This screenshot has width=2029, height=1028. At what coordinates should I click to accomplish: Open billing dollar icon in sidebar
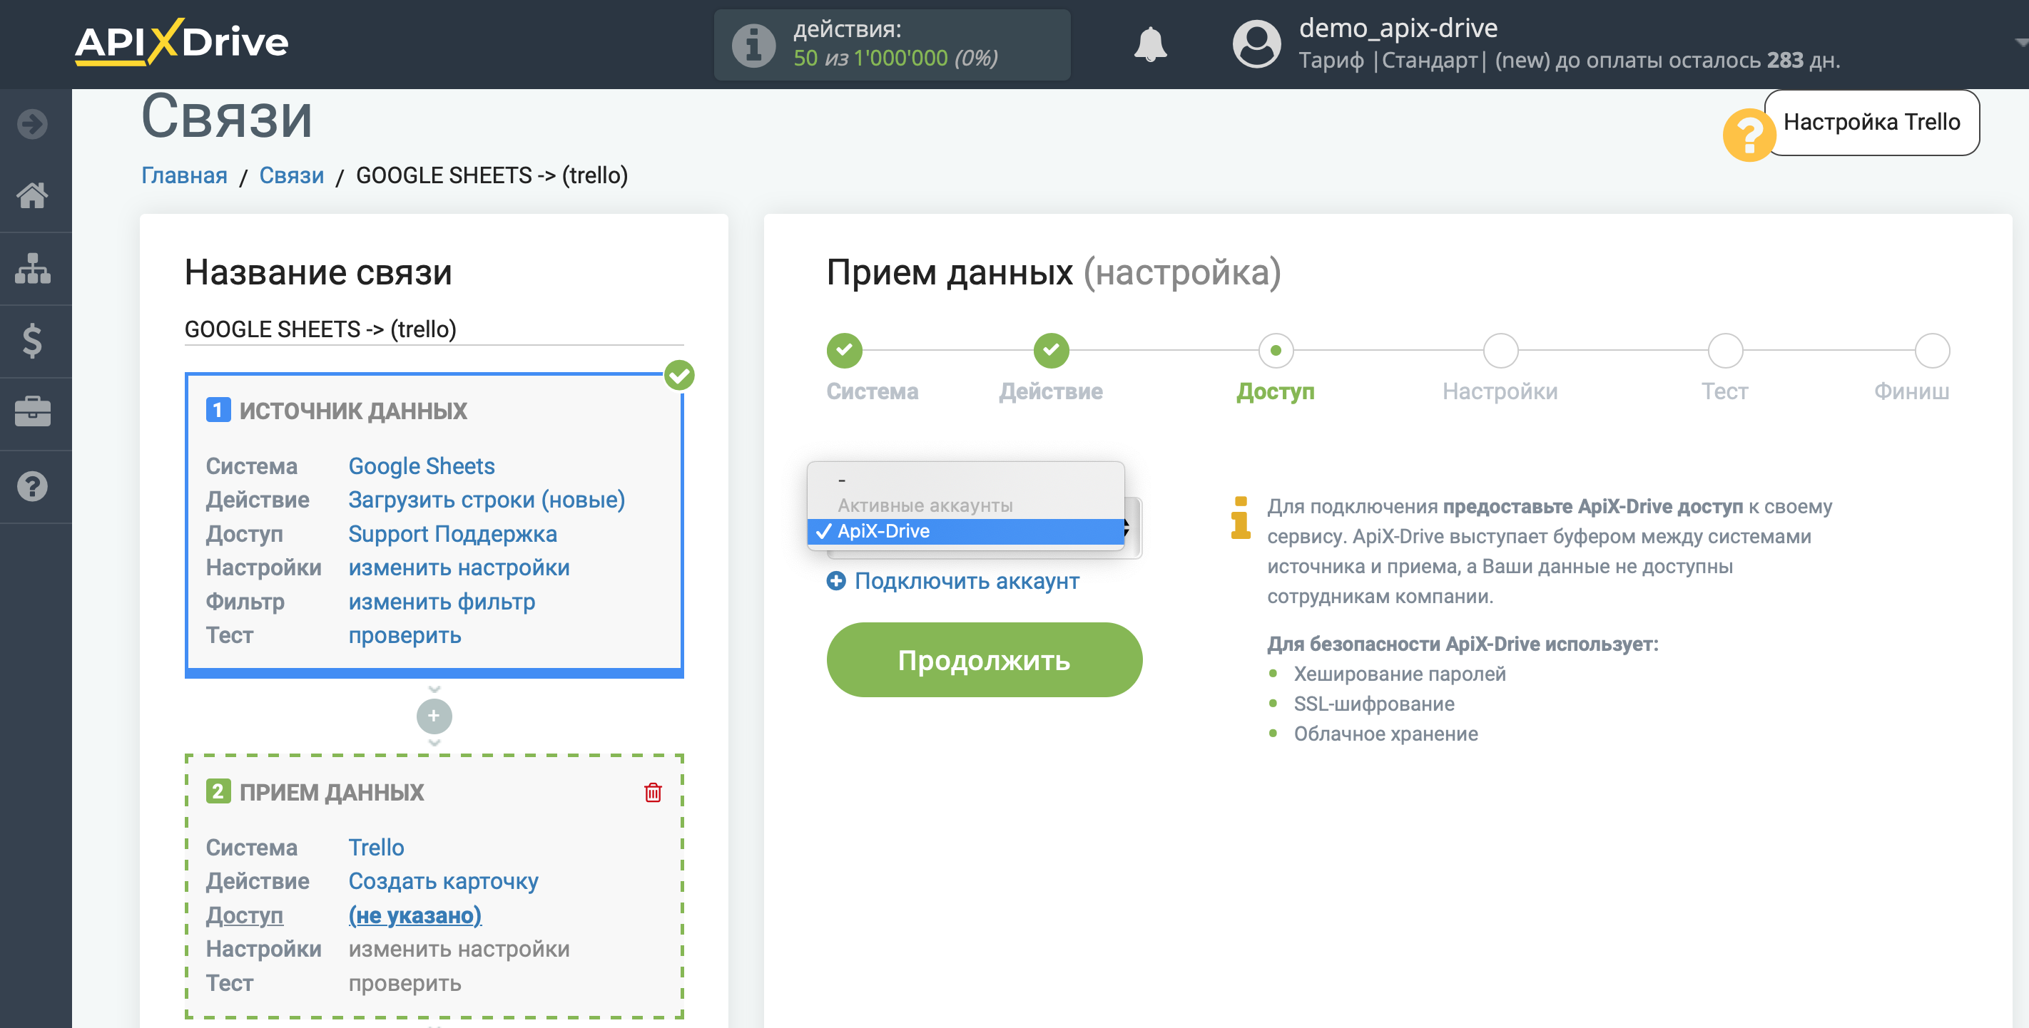(x=32, y=341)
